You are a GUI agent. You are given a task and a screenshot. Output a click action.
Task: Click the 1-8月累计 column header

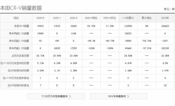click(x=128, y=18)
